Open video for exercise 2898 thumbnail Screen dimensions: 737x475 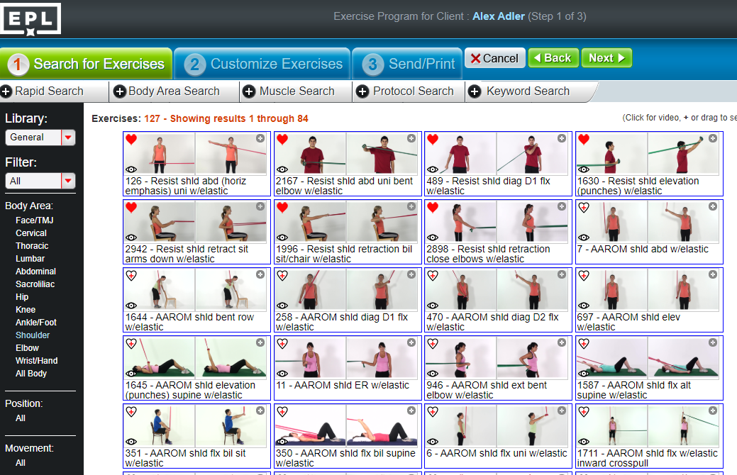click(x=497, y=222)
